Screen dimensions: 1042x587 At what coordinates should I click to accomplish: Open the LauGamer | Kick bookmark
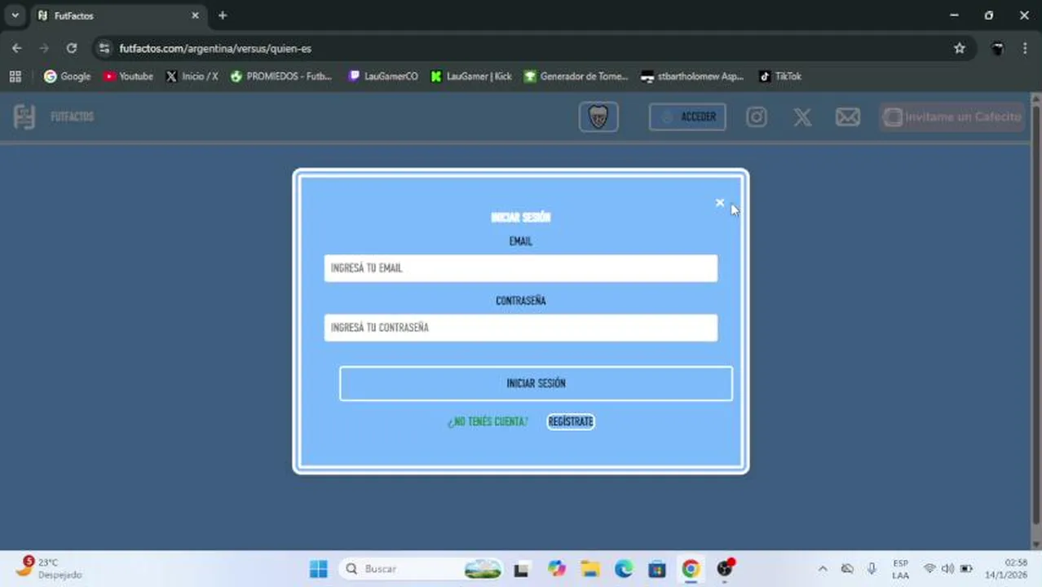pyautogui.click(x=471, y=76)
